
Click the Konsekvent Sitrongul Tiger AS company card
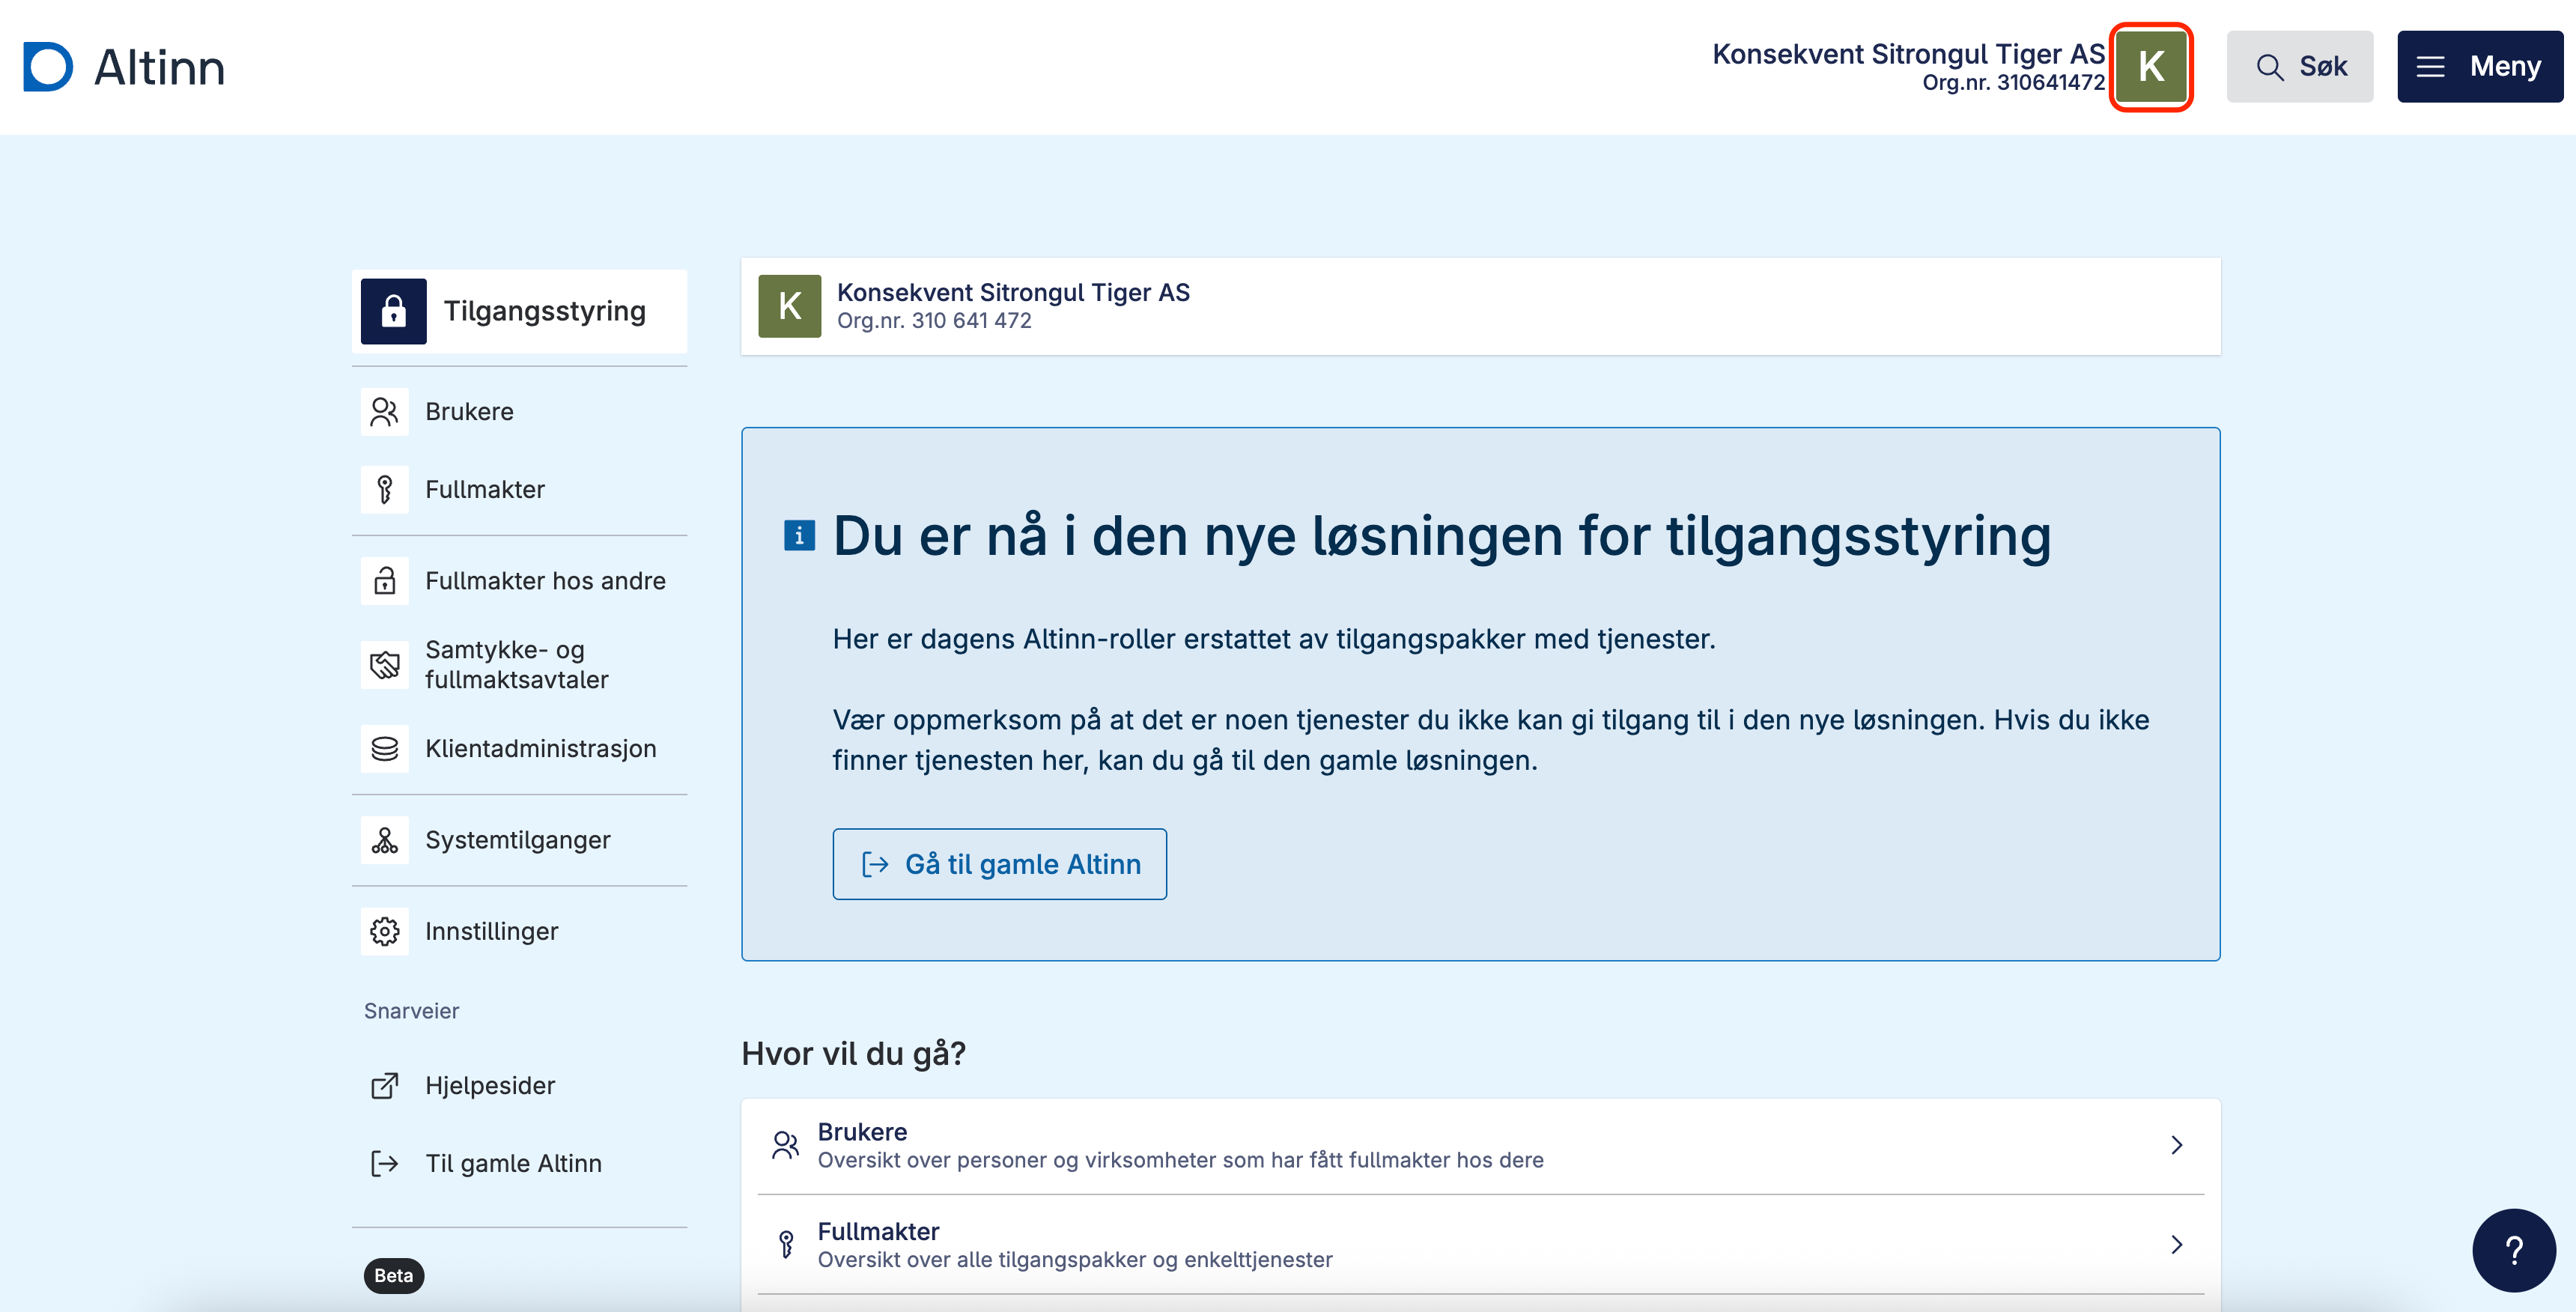1480,306
